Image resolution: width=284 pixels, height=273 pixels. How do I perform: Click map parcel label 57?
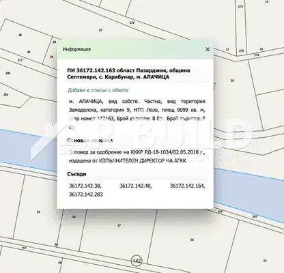(x=119, y=225)
